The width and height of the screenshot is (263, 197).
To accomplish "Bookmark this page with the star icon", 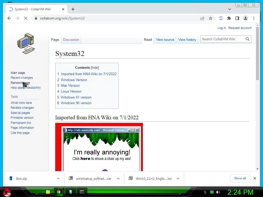I will [211, 18].
